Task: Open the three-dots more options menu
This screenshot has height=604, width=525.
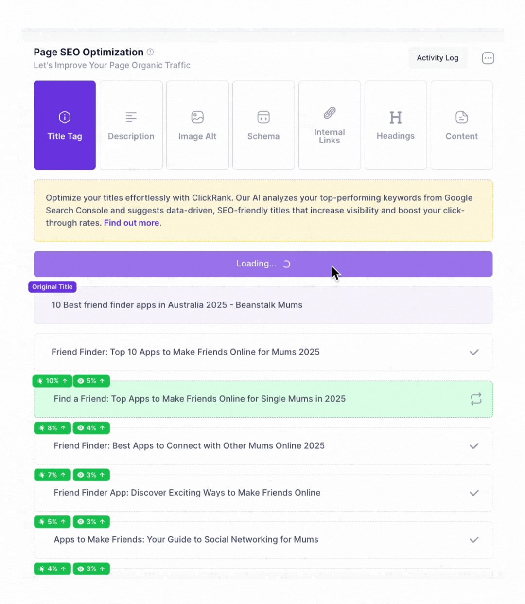Action: 488,58
